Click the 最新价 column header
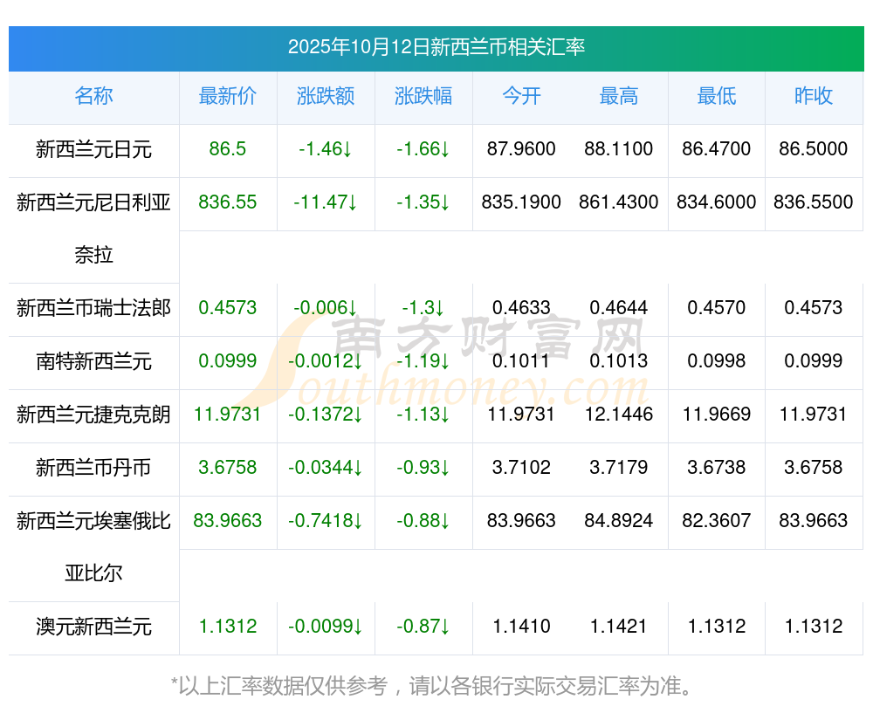Viewport: 873px width, 713px height. [x=228, y=97]
